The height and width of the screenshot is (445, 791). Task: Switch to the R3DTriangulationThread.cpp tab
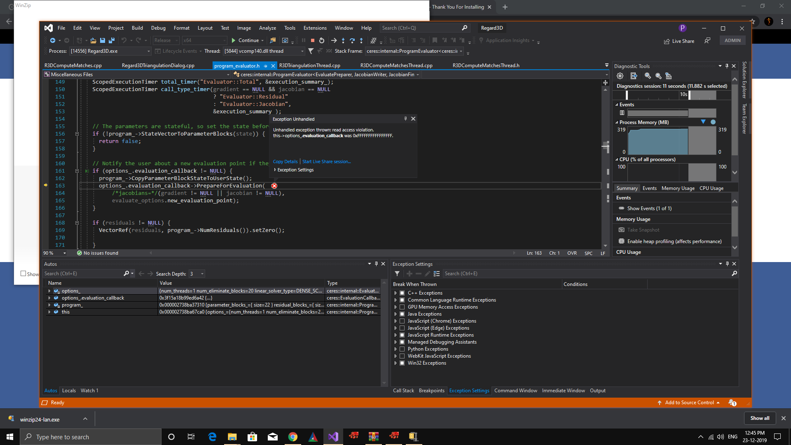[310, 65]
